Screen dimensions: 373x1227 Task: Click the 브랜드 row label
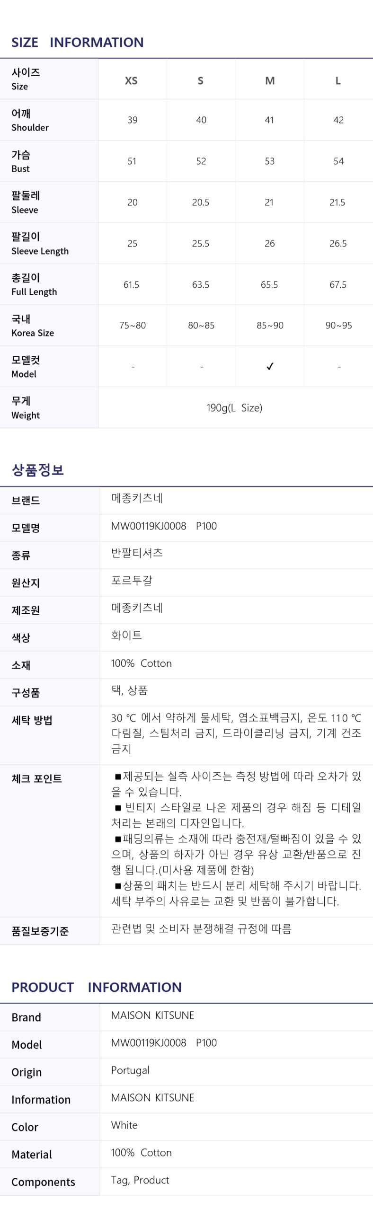click(26, 501)
